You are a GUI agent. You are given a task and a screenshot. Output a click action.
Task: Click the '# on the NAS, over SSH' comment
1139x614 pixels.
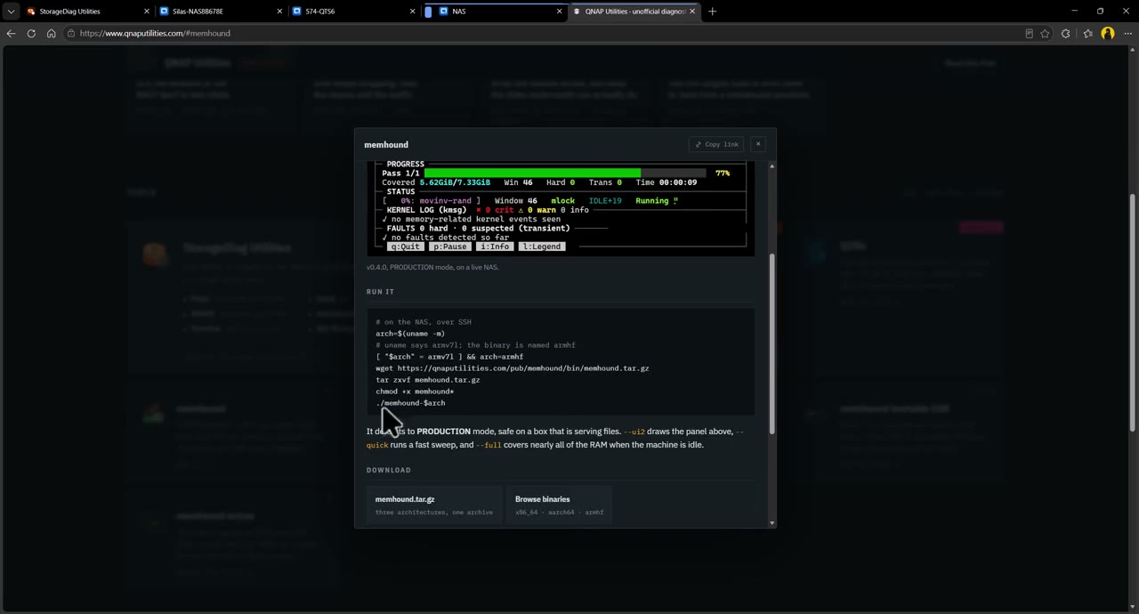[x=424, y=322]
